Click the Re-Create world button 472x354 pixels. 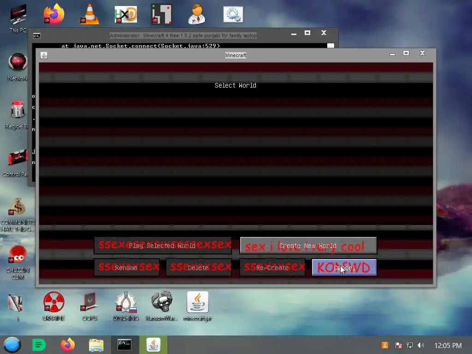click(x=272, y=267)
